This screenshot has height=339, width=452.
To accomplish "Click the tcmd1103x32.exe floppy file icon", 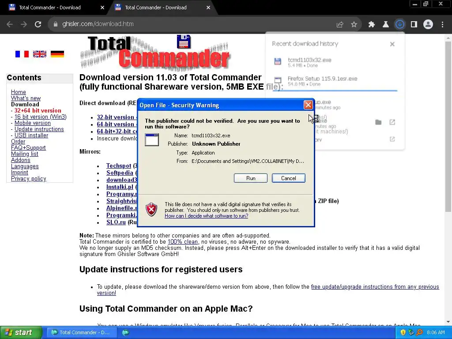I will 278,61.
